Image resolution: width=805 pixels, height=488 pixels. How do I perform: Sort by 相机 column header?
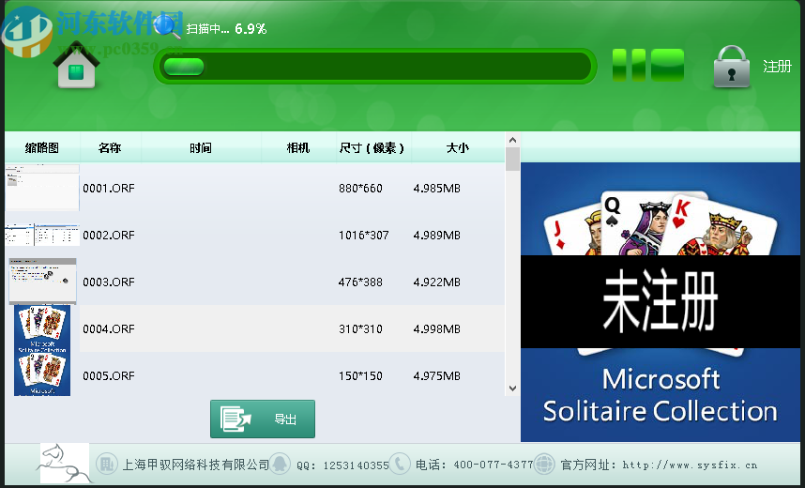pos(298,148)
